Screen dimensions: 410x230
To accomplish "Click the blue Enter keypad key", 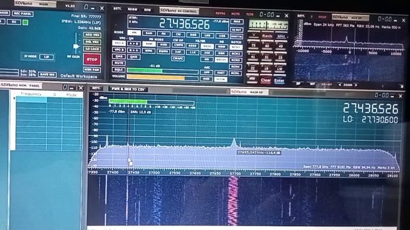I will 279,80.
